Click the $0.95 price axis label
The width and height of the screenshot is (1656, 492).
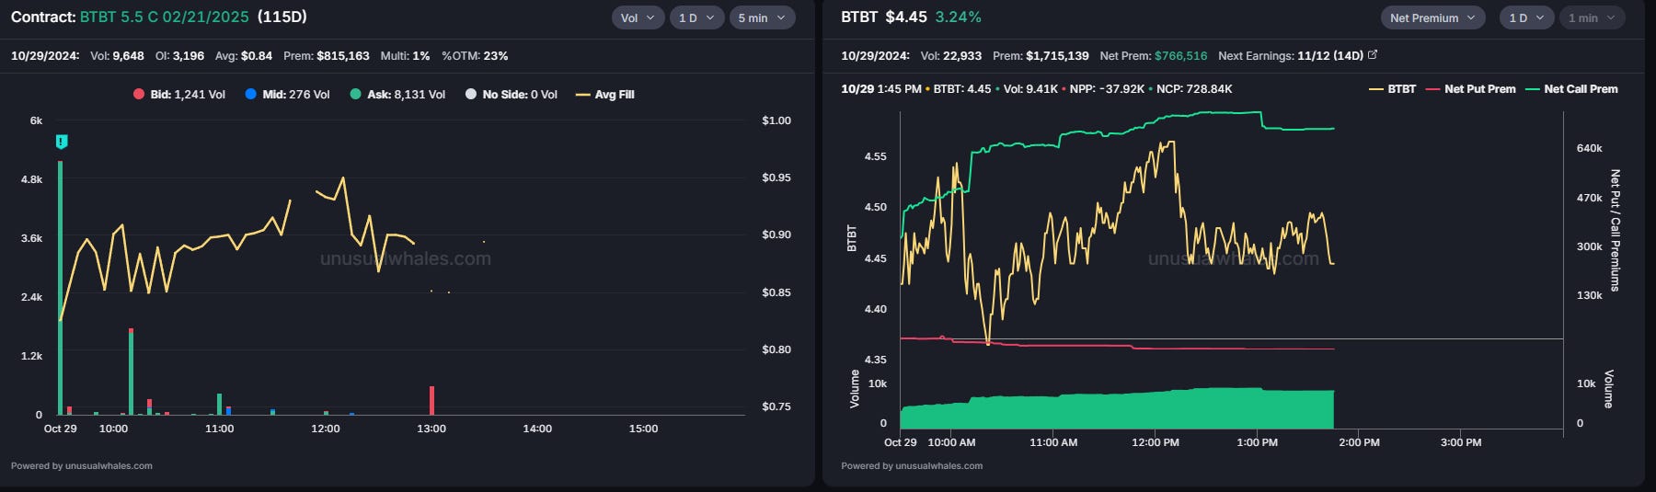click(x=776, y=177)
